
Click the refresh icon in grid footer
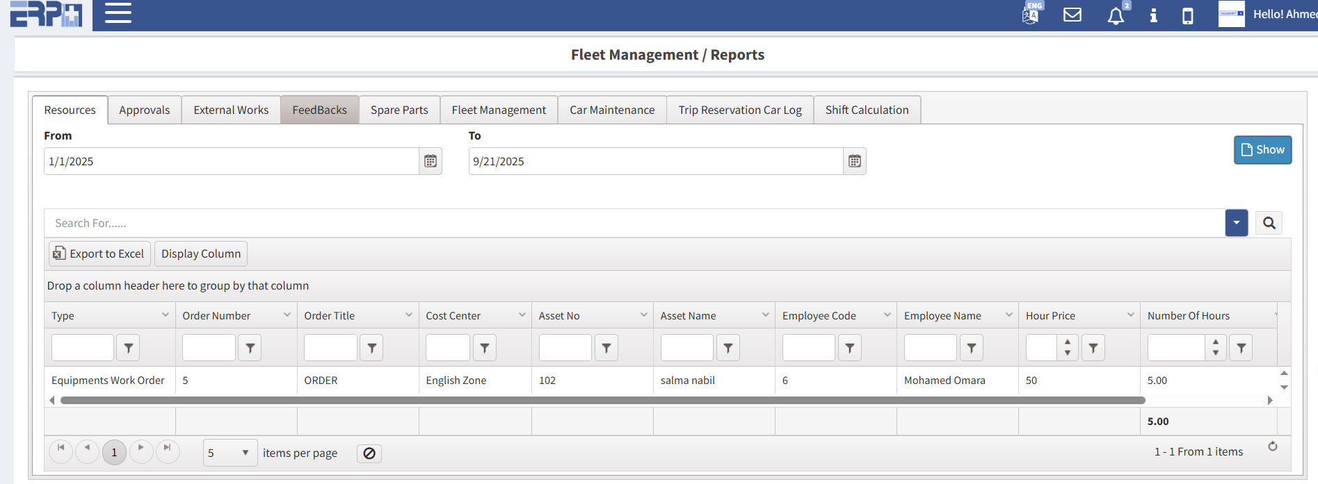(x=1272, y=447)
